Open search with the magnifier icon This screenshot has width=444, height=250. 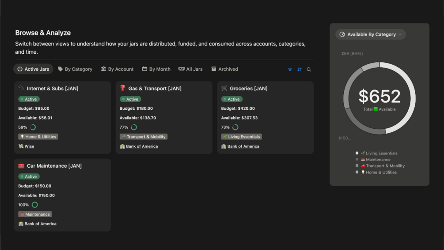[309, 69]
